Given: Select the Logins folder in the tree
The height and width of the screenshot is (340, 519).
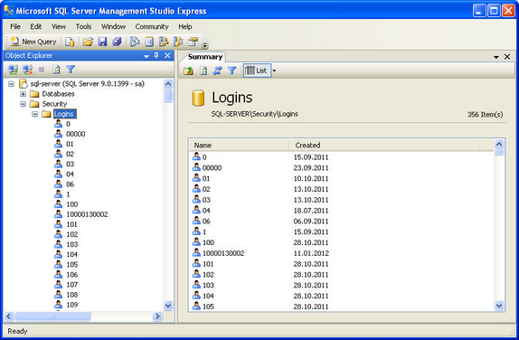Looking at the screenshot, I should click(x=64, y=114).
